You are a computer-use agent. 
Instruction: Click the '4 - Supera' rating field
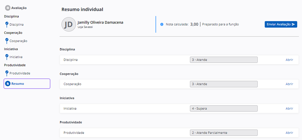(224, 108)
